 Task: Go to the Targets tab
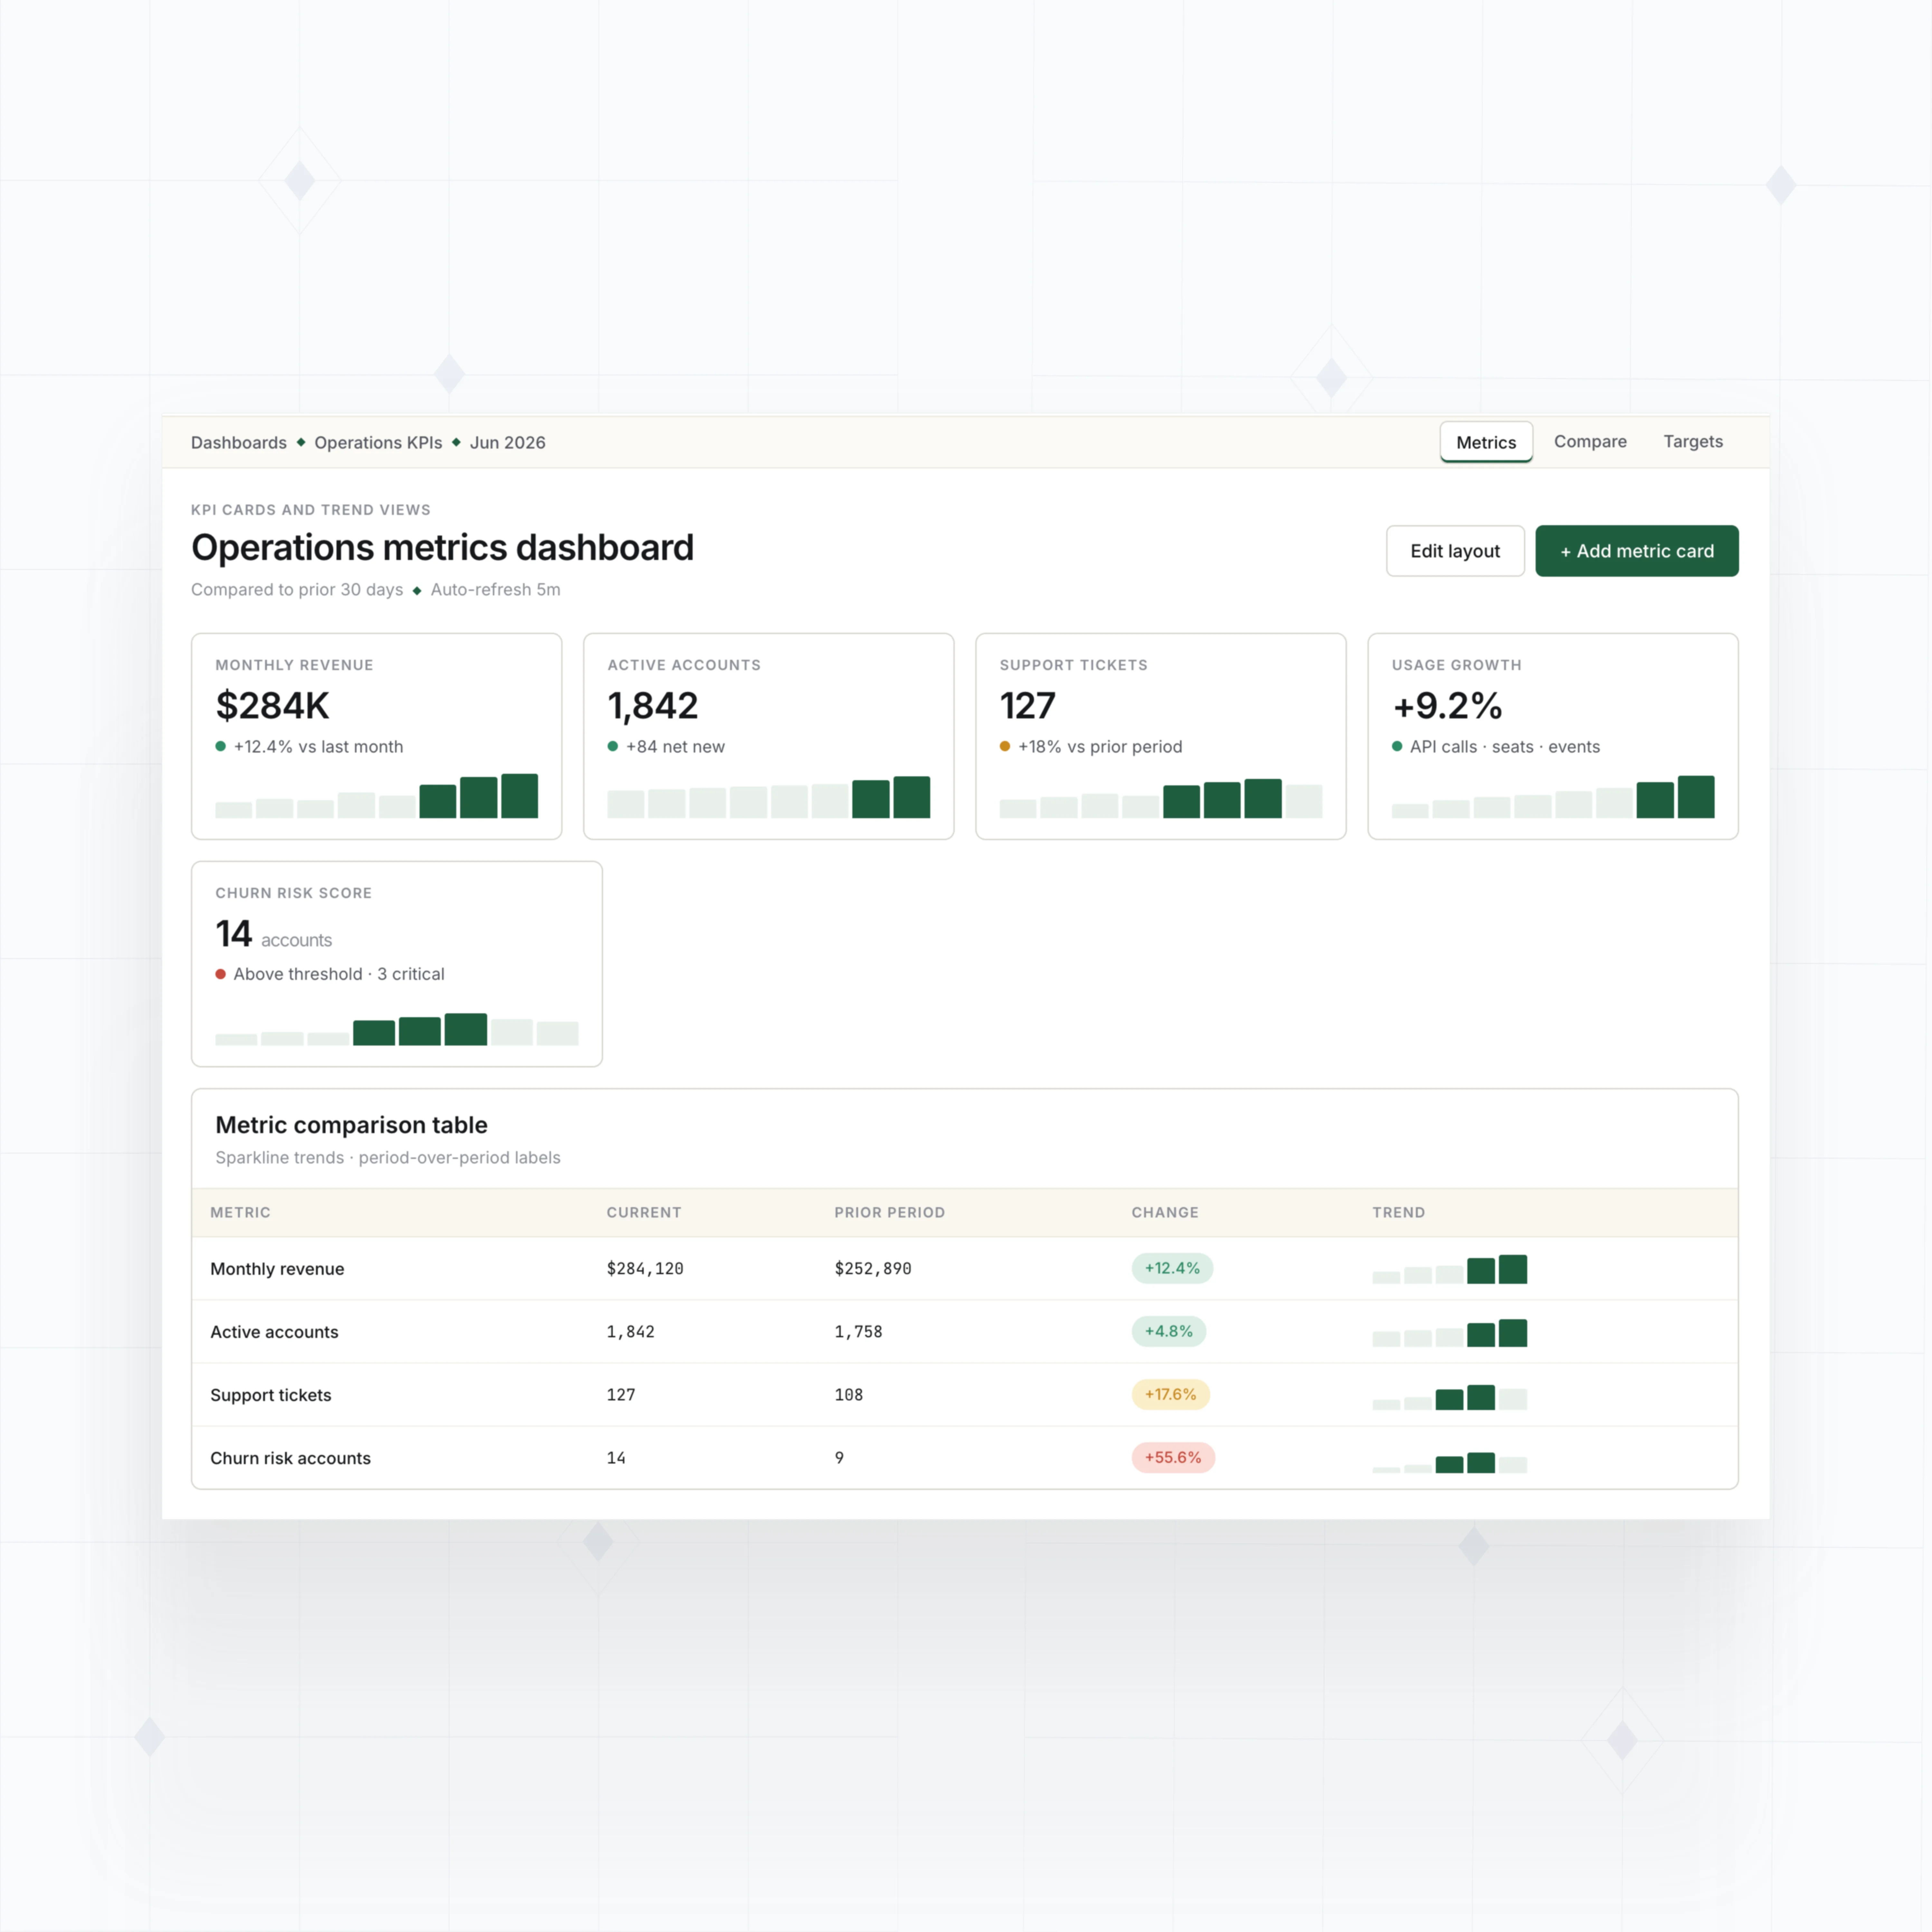[1693, 442]
